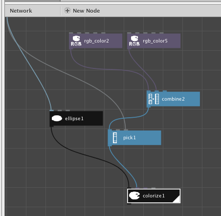Click the rgb_color5 node label text

tap(155, 41)
